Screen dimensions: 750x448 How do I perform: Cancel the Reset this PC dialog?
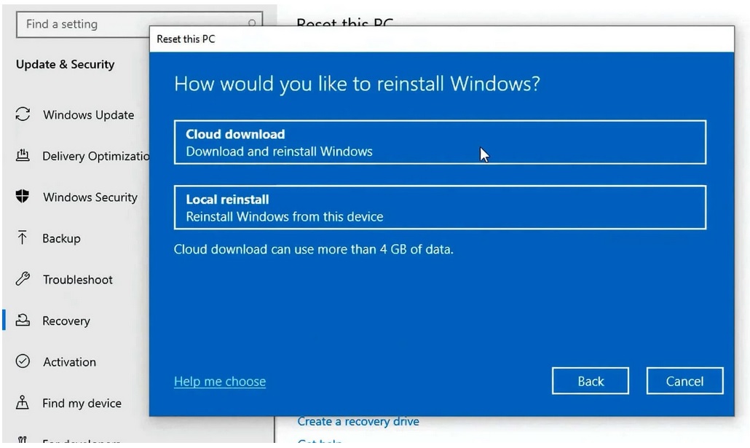coord(684,381)
